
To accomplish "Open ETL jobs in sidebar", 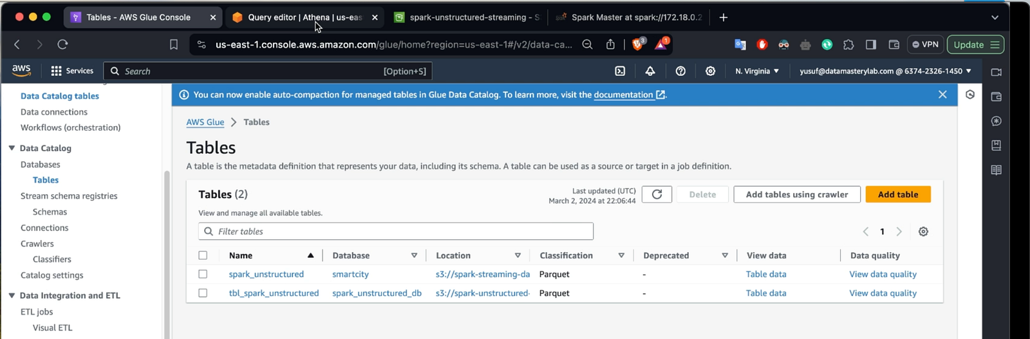I will pyautogui.click(x=37, y=312).
